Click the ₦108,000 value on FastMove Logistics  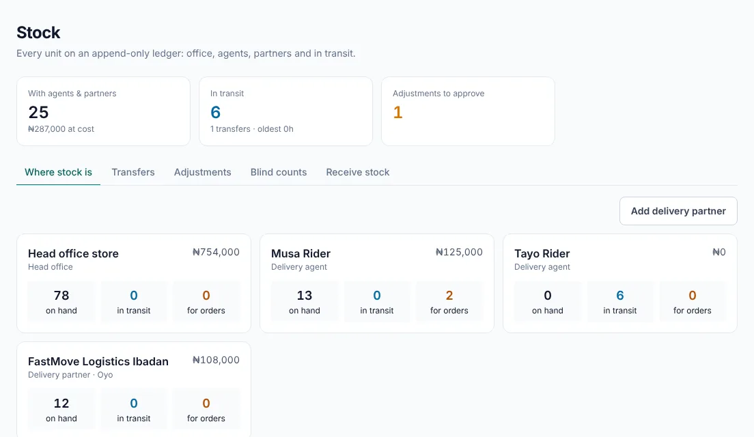click(x=216, y=360)
